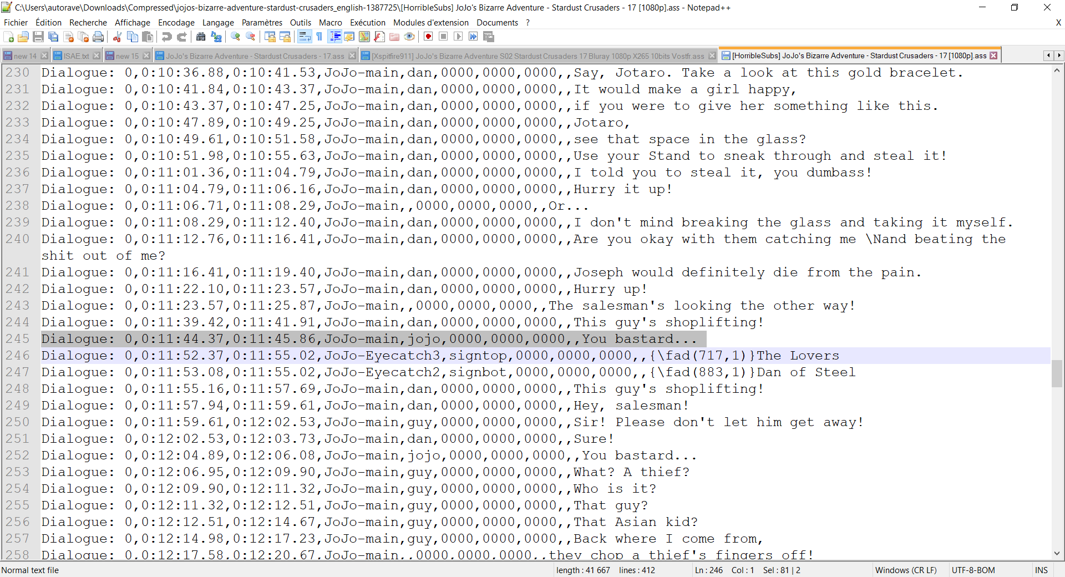This screenshot has width=1065, height=577.
Task: Click line number 246 in the margin
Action: [x=17, y=356]
